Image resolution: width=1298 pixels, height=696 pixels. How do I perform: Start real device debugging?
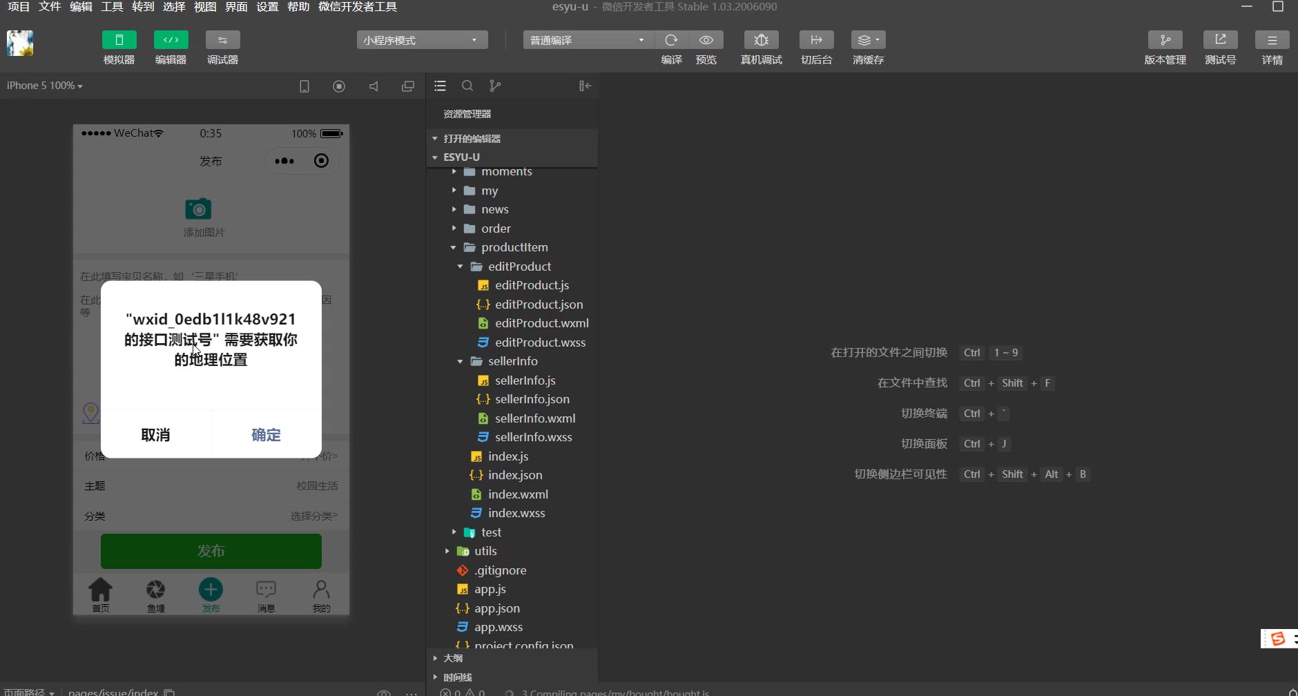[762, 40]
